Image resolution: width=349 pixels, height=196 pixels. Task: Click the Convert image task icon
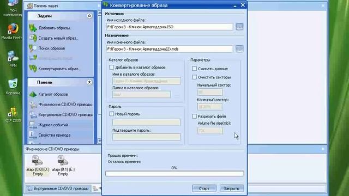click(x=33, y=69)
